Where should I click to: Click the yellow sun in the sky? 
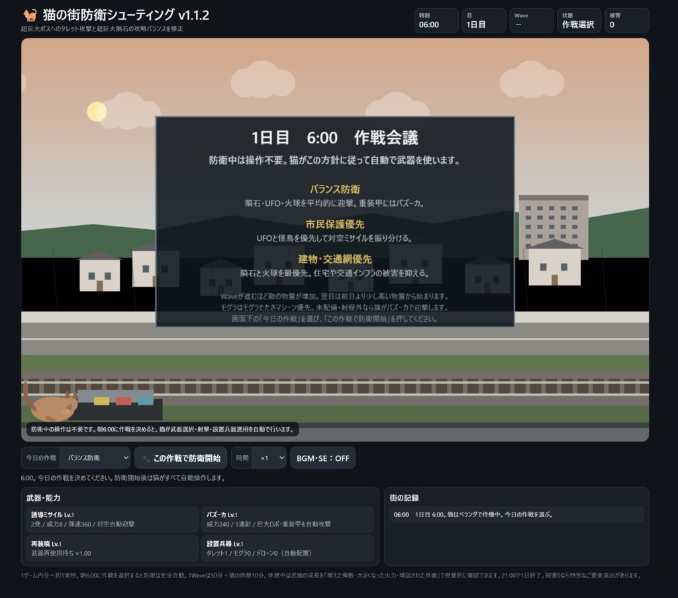[97, 111]
